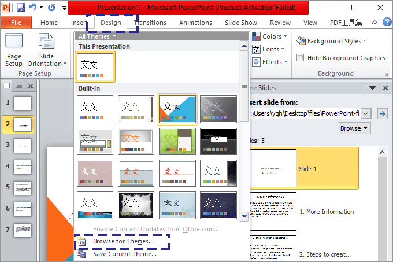Open the View tab

310,23
